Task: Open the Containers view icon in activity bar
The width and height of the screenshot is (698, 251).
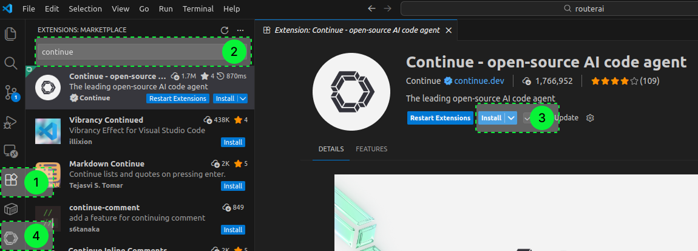Action: pos(11,209)
